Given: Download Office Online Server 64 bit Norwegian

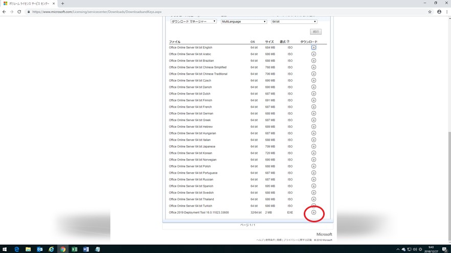Looking at the screenshot, I should pyautogui.click(x=313, y=160).
